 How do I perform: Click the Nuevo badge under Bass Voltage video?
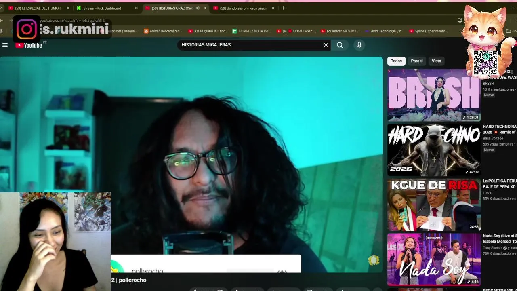click(x=489, y=150)
